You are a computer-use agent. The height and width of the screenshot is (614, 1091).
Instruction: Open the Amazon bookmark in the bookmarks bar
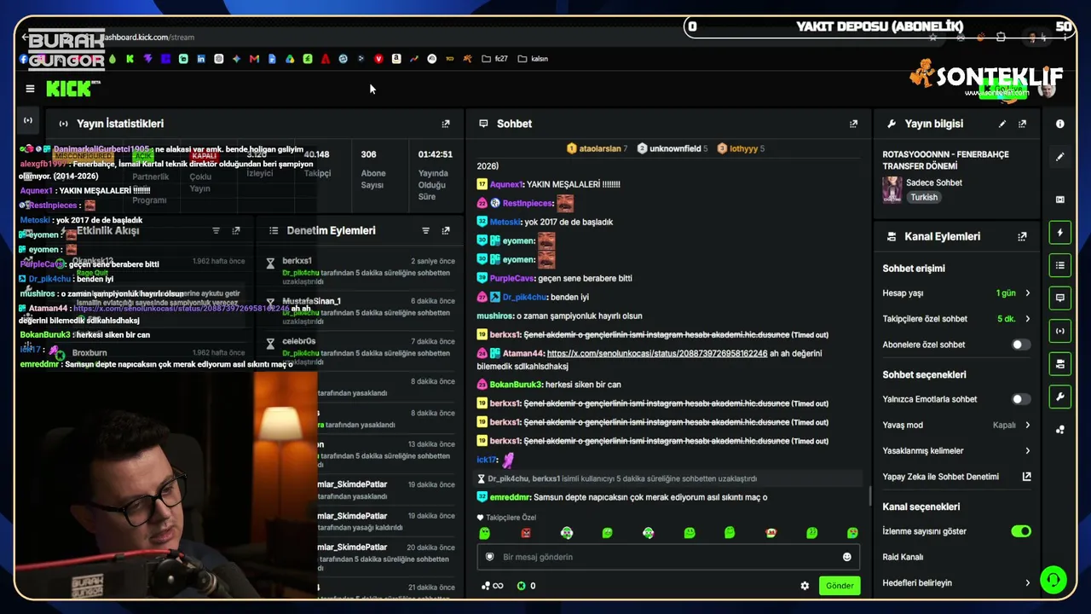tap(396, 59)
